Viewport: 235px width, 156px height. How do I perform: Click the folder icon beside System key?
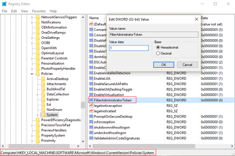coord(43,115)
